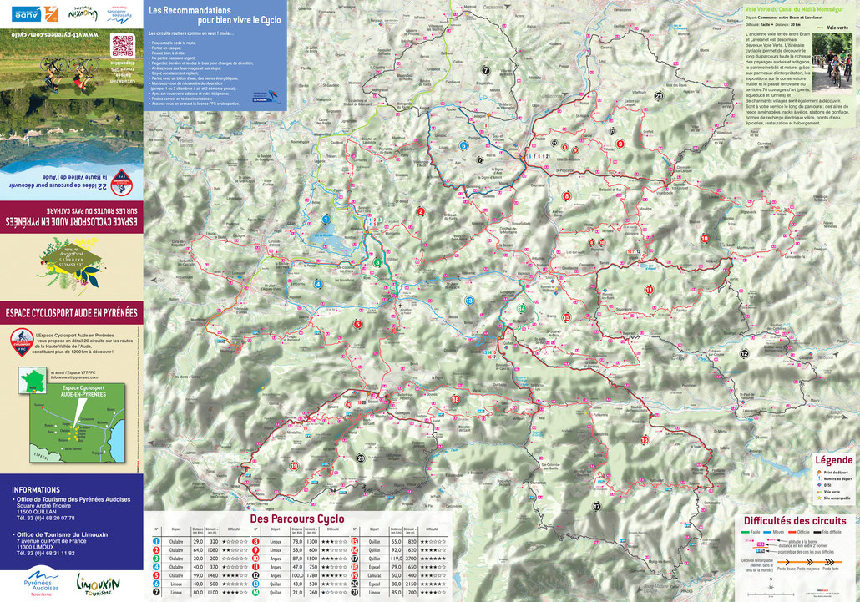Image resolution: width=860 pixels, height=602 pixels.
Task: Click the Voie verte green line legend symbol
Action: [x=819, y=491]
